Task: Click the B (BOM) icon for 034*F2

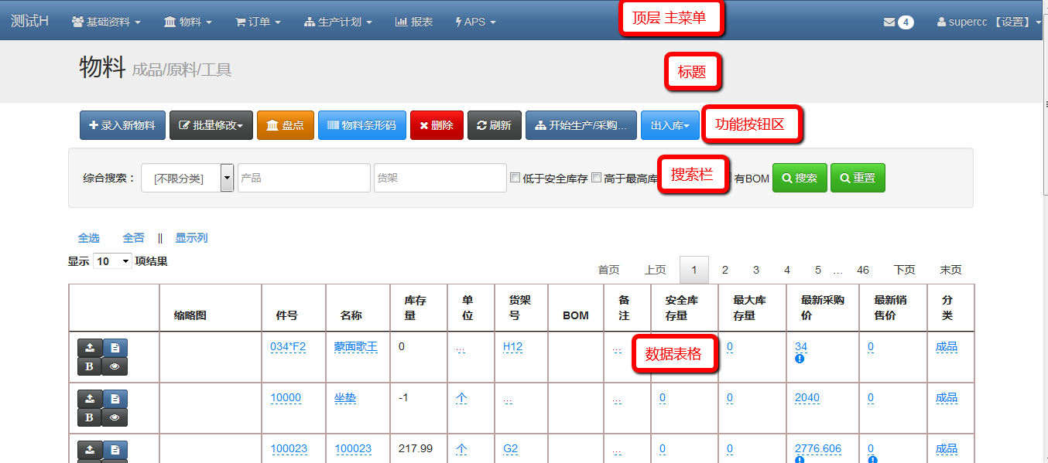Action: coord(90,366)
